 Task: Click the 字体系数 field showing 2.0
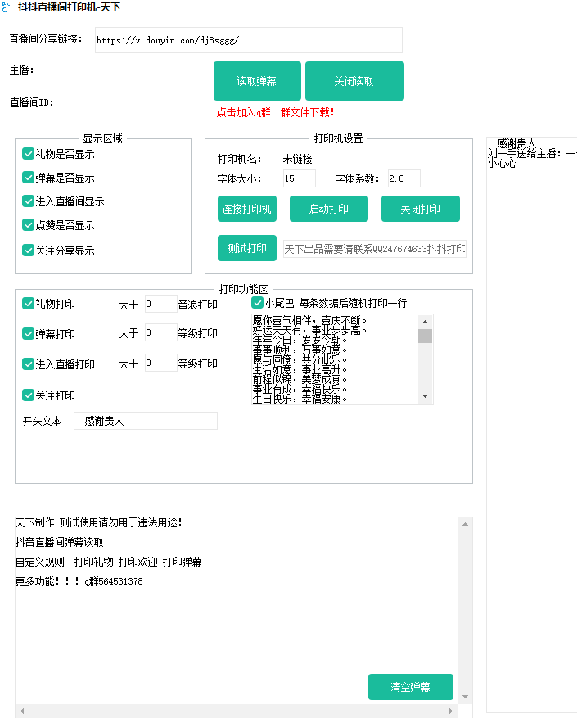click(x=404, y=178)
